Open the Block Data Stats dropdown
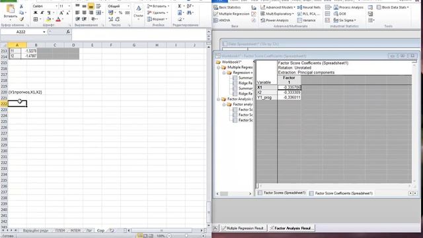 tap(393, 7)
